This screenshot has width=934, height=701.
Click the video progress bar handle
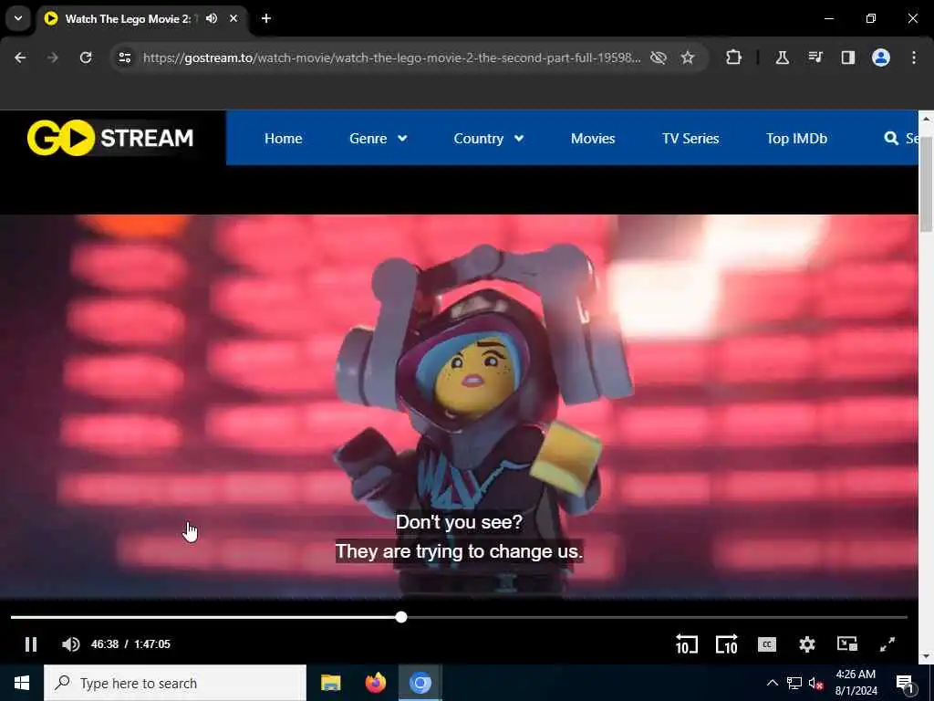pos(401,617)
